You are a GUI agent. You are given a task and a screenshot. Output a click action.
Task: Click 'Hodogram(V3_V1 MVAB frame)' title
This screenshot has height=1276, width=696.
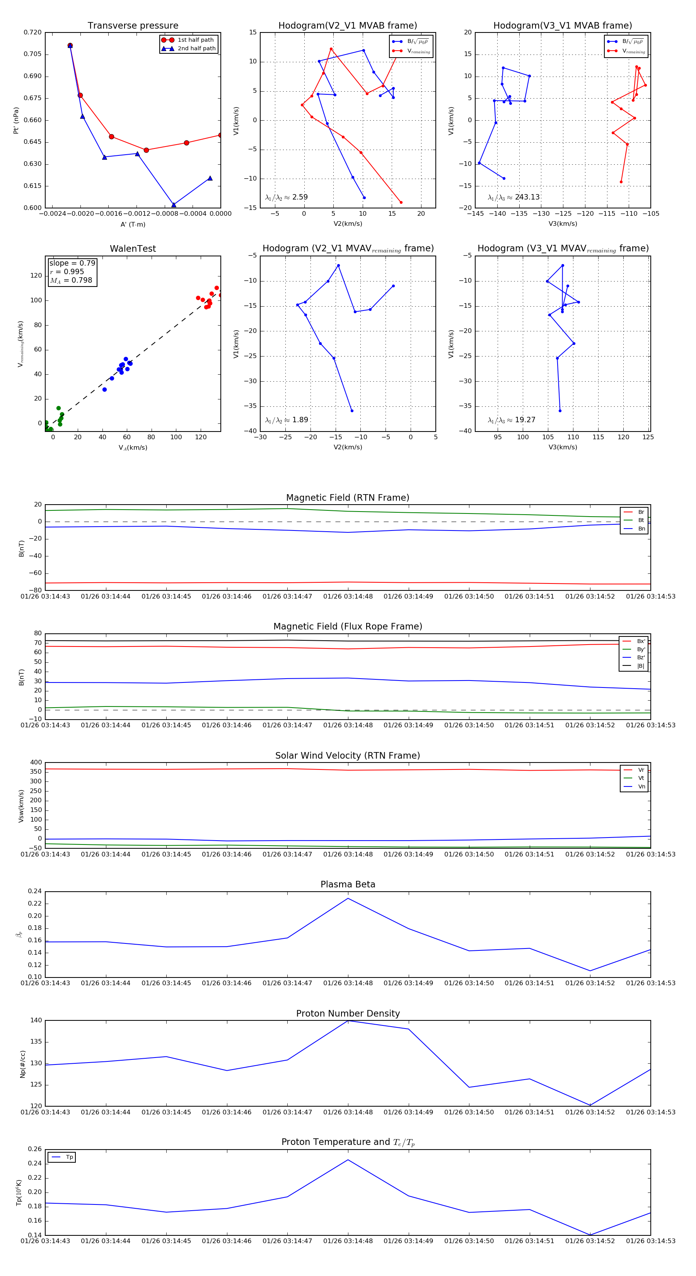pyautogui.click(x=563, y=26)
